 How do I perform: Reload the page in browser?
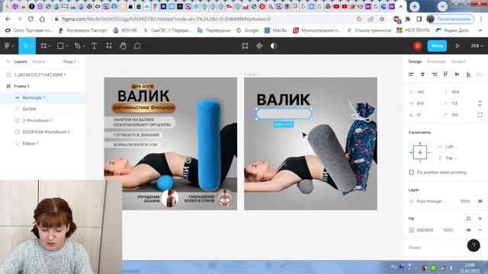click(30, 19)
